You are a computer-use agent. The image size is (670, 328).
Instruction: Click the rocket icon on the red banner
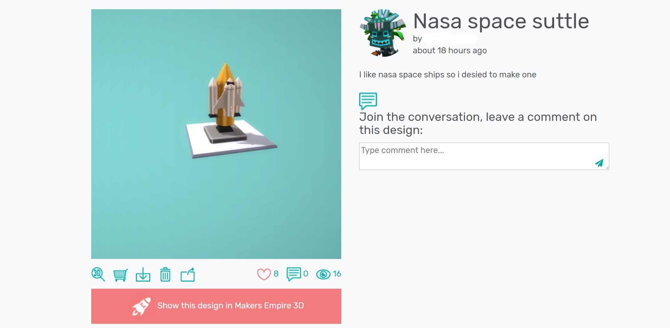141,307
